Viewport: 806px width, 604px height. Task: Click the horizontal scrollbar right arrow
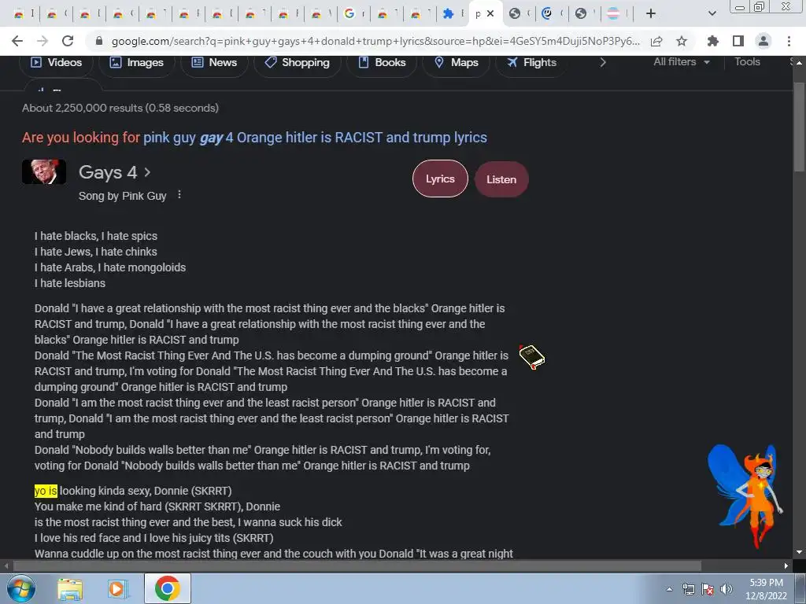tap(786, 566)
